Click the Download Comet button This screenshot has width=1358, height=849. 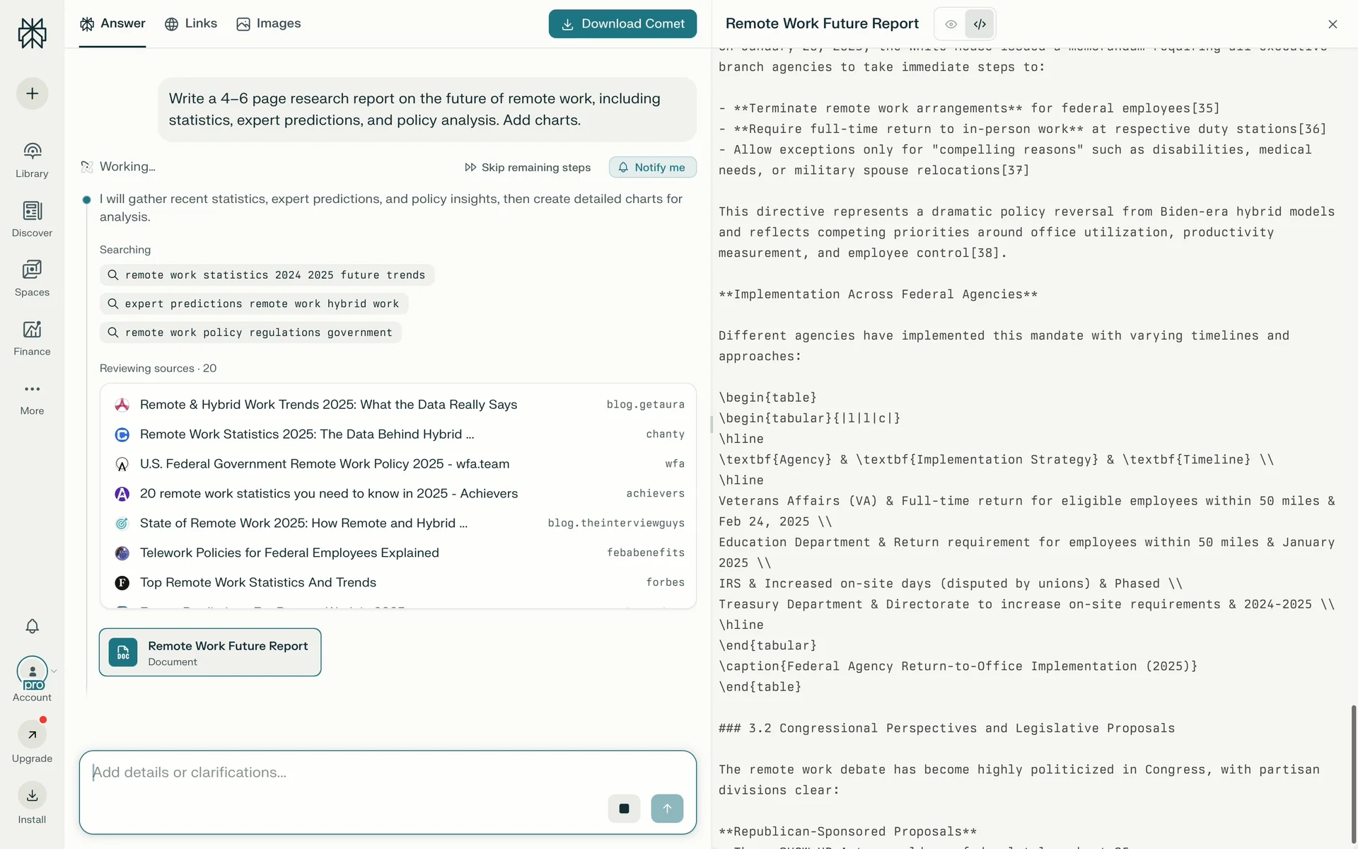pos(622,24)
